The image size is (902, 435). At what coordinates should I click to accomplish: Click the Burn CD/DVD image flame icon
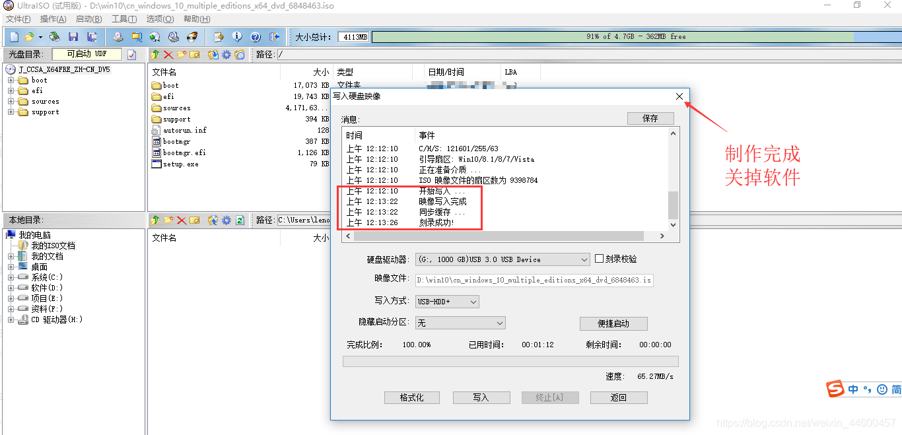pos(192,37)
